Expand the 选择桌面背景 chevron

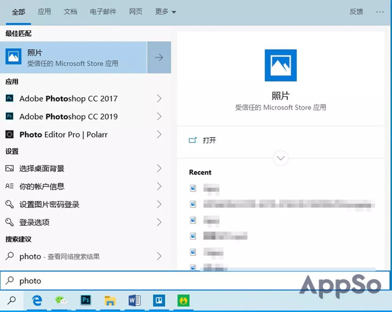click(159, 168)
